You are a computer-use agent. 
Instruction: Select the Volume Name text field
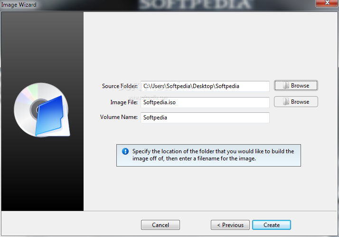click(x=205, y=118)
